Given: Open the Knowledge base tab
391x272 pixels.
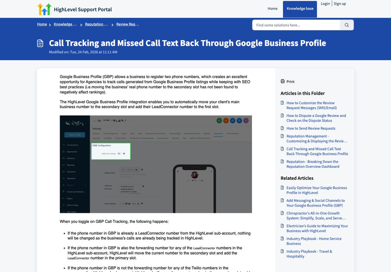Looking at the screenshot, I should 300,9.
